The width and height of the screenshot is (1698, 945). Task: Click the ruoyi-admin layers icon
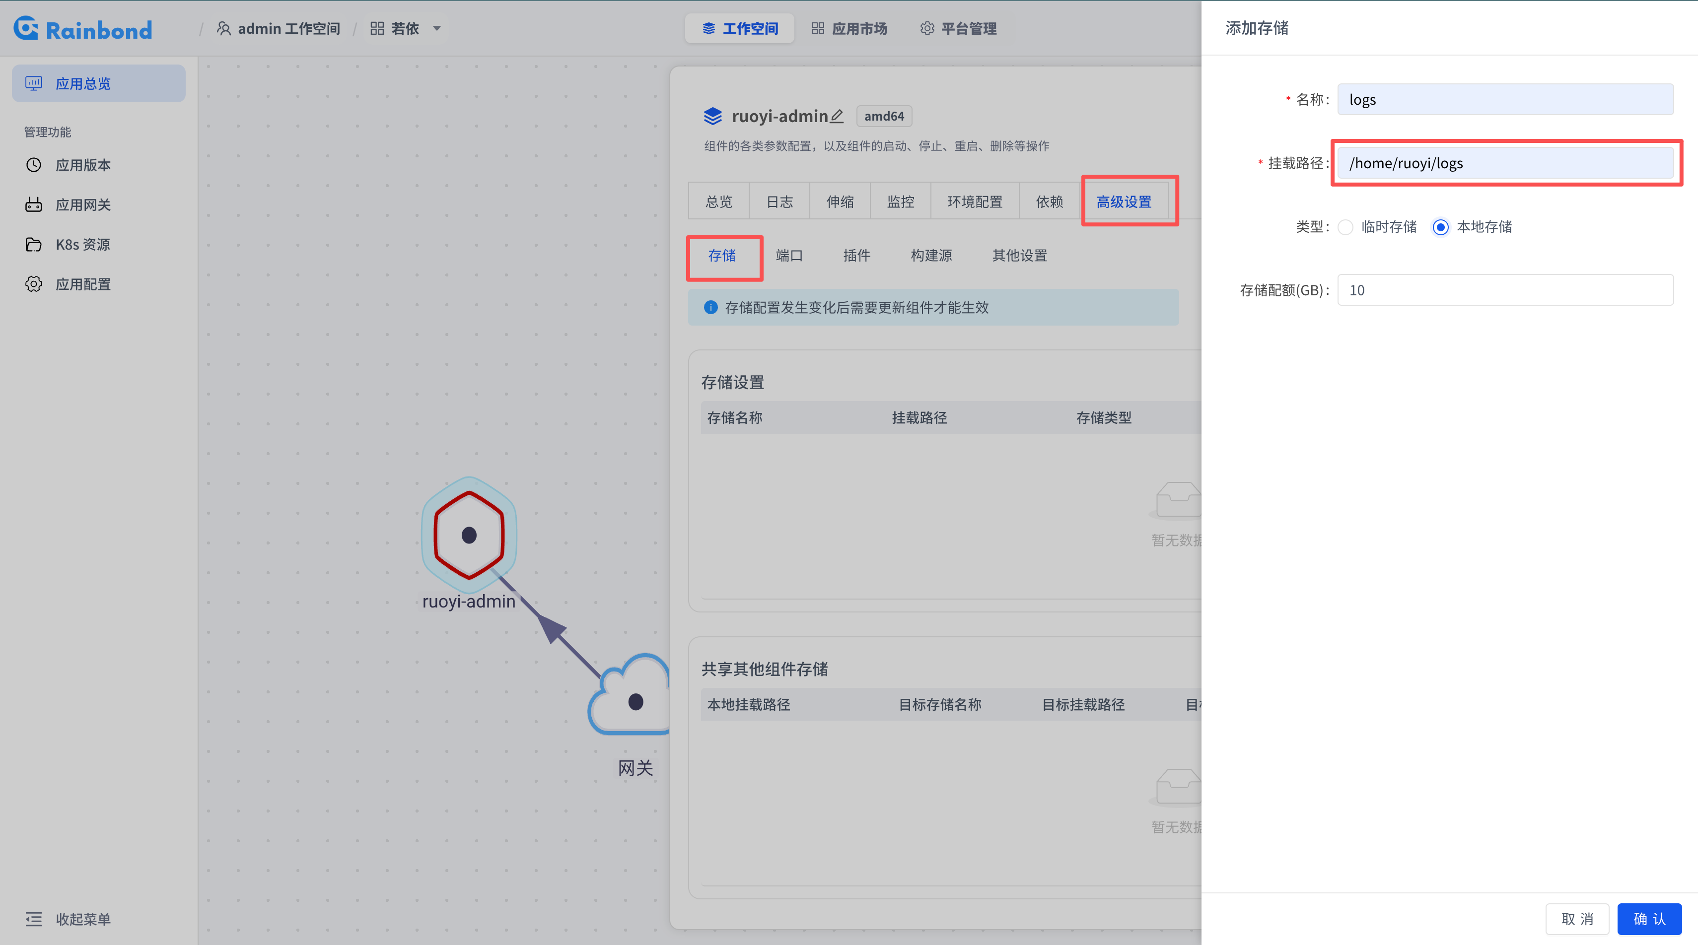coord(712,116)
